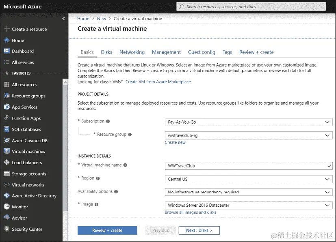Click the search magnifier icon

(x=182, y=6)
